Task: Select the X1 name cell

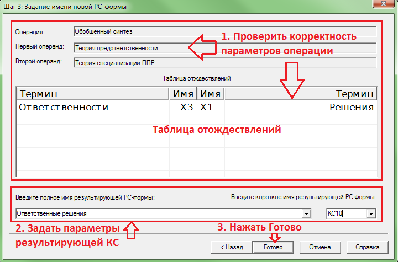Action: 211,107
